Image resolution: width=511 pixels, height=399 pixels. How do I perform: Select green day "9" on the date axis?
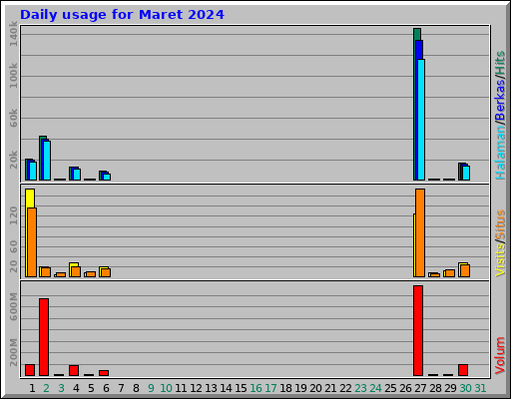click(151, 388)
